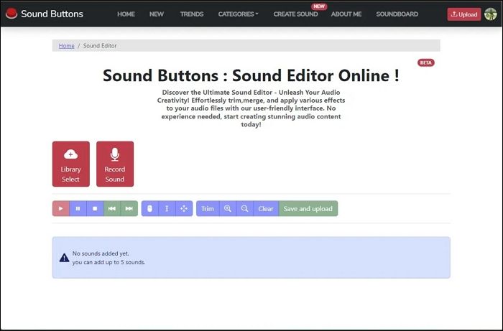
Task: Follow the Home breadcrumb link
Action: pyautogui.click(x=67, y=46)
